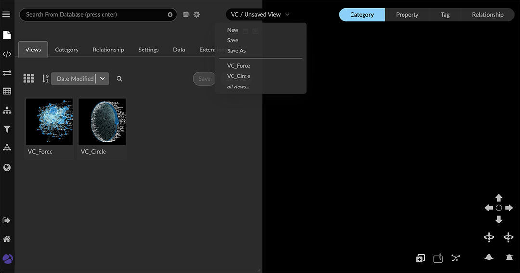Open the Filter funnel panel in sidebar

pos(7,129)
